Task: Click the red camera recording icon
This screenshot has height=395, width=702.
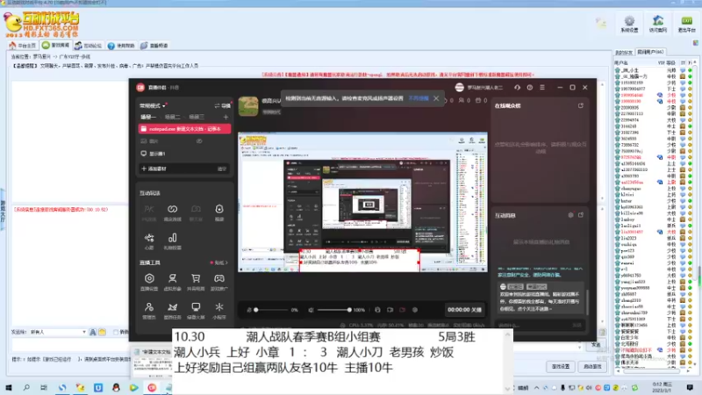Action: (x=402, y=310)
